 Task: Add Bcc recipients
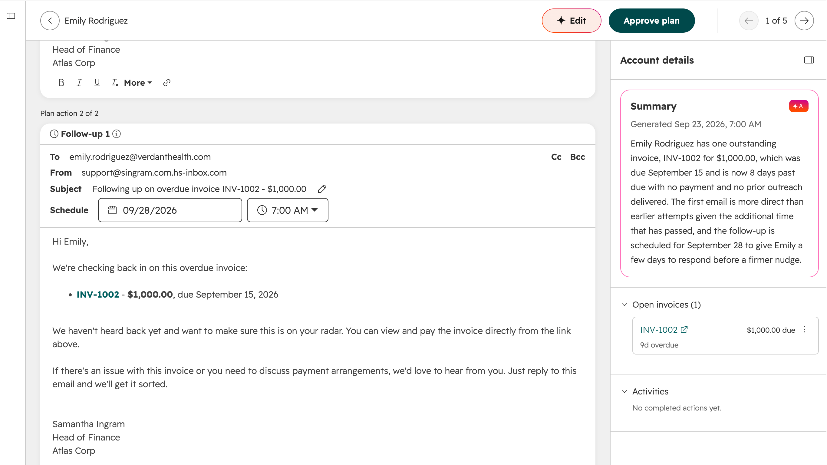coord(578,157)
